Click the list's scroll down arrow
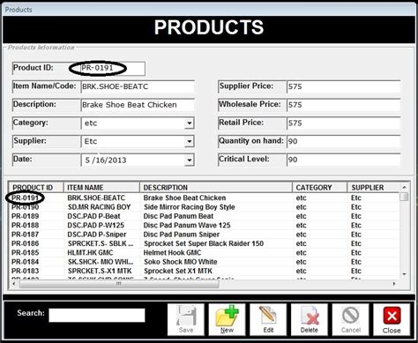The width and height of the screenshot is (418, 343). pos(404,274)
